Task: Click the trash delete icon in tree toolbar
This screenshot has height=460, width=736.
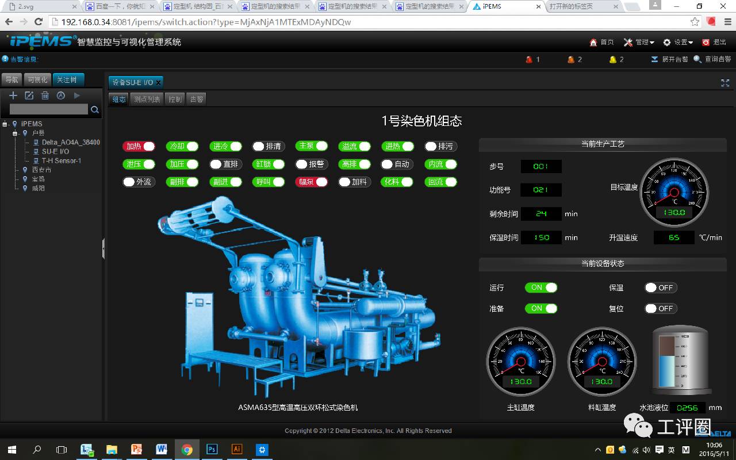Action: point(45,95)
